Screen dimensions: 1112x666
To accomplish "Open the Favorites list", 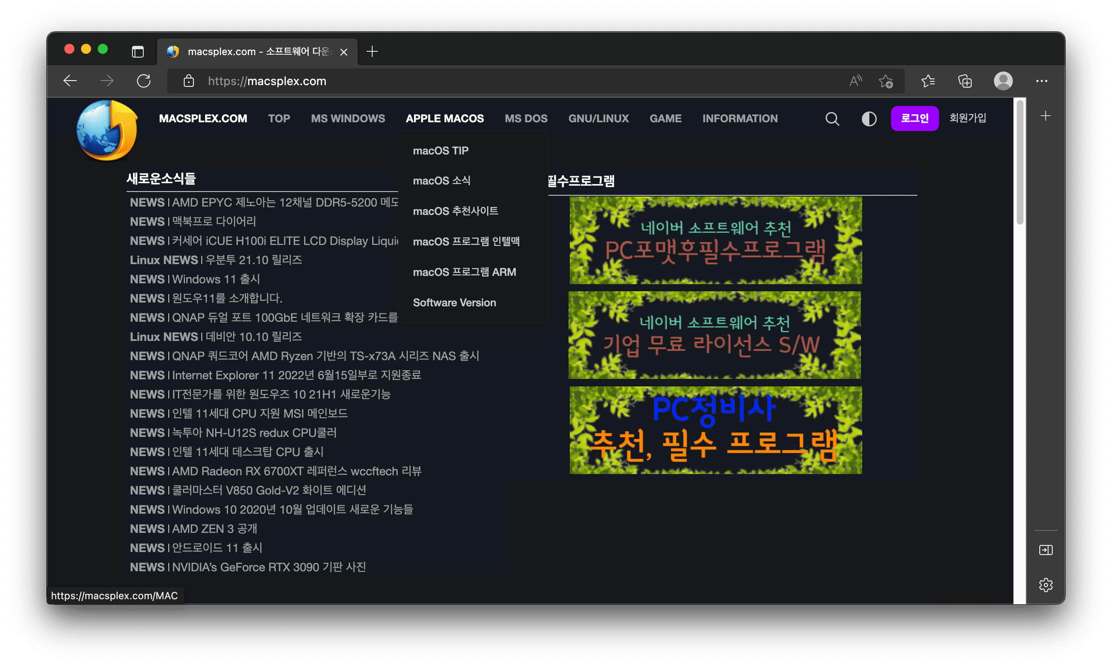I will pos(928,81).
